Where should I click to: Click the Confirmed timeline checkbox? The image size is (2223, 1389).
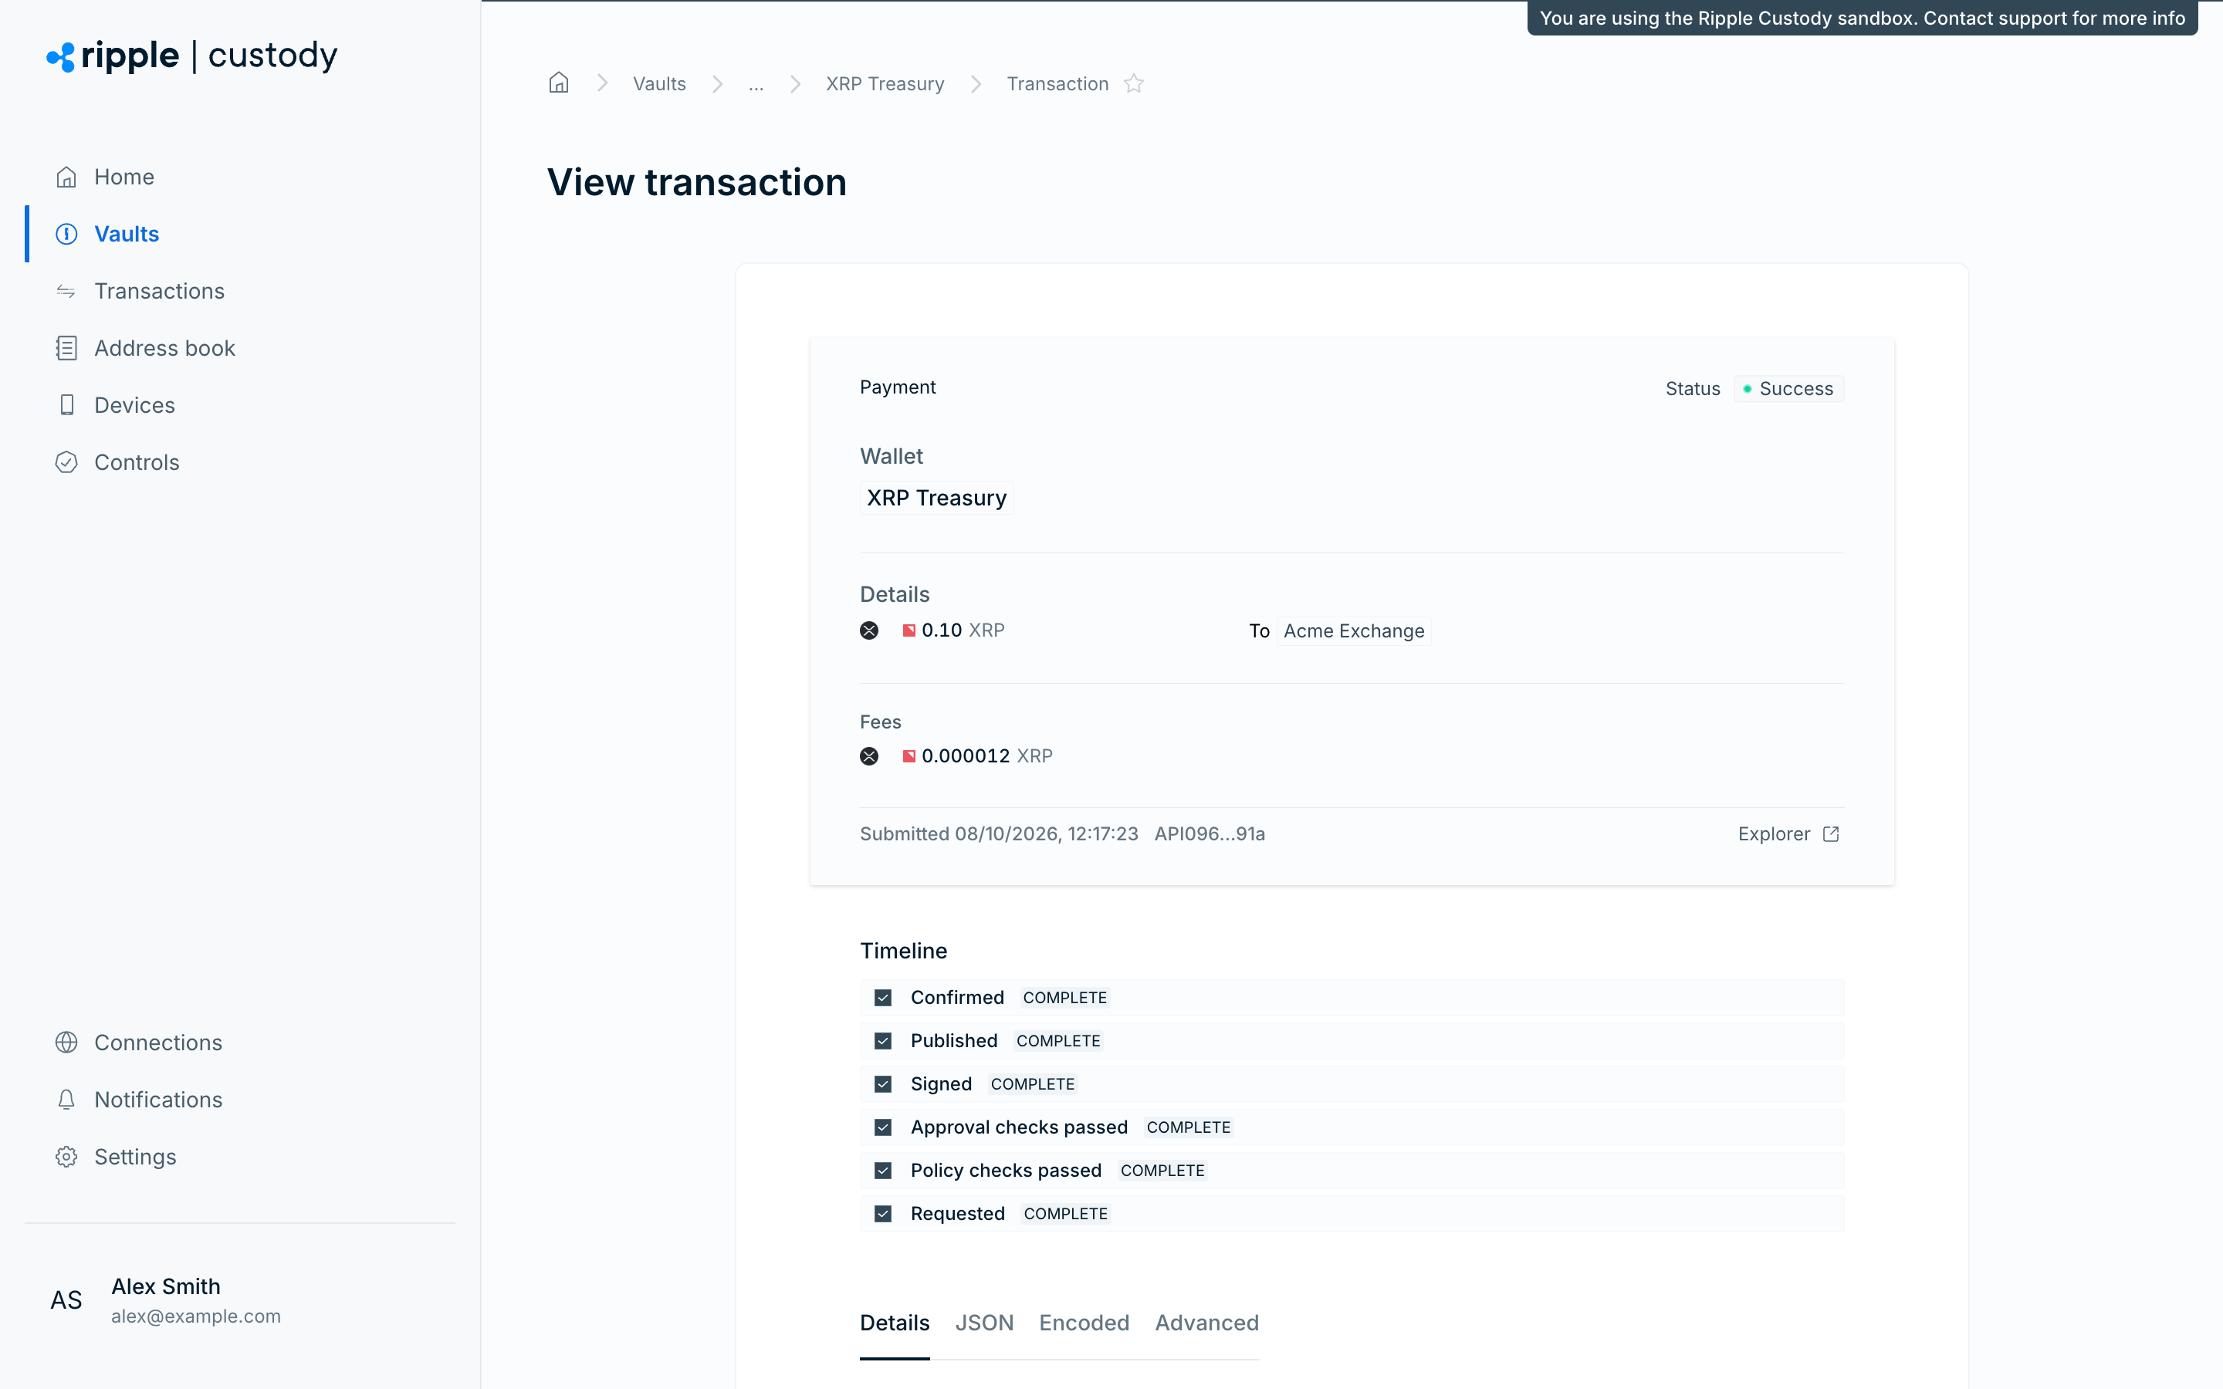pos(883,998)
